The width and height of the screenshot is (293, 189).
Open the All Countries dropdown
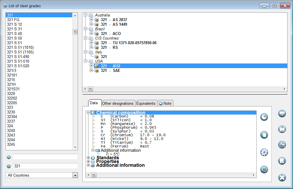coord(75,175)
